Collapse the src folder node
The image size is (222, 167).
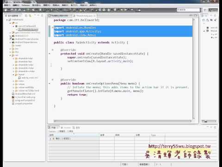(10, 23)
